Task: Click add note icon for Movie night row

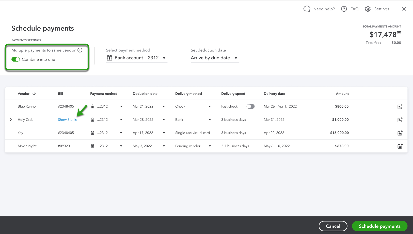Action: (x=400, y=146)
